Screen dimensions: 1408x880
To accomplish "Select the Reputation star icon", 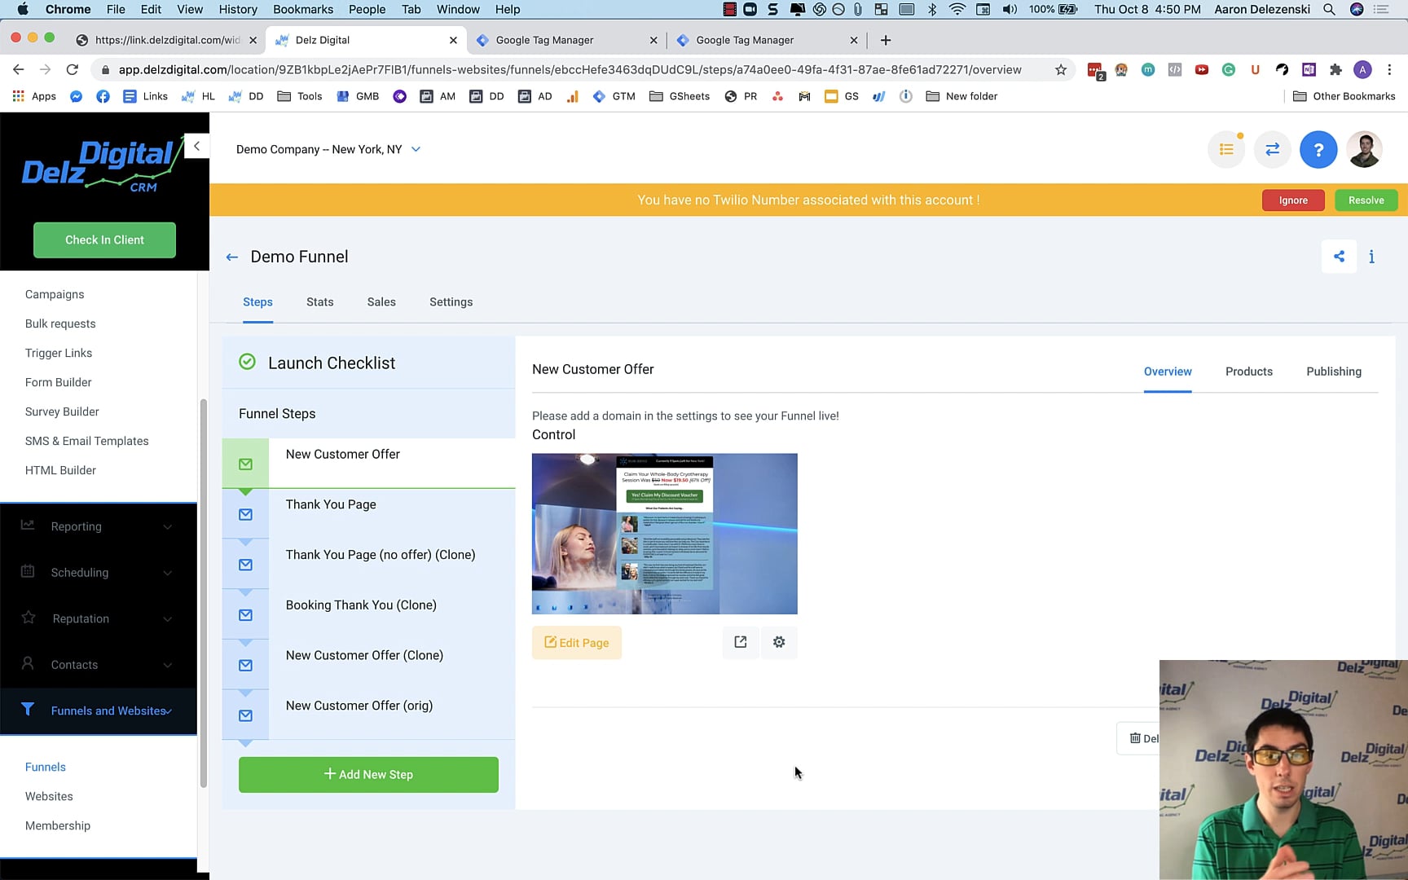I will click(x=29, y=618).
